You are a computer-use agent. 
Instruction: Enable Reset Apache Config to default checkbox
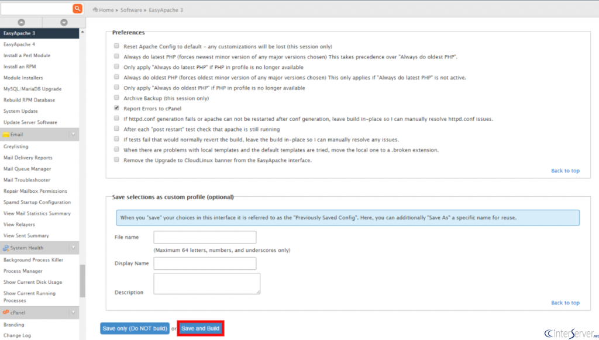pyautogui.click(x=116, y=46)
